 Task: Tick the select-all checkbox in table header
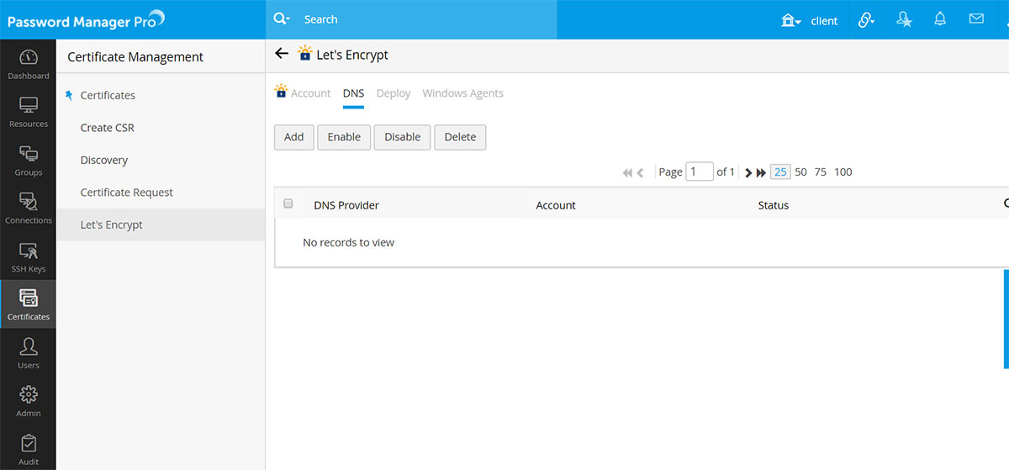(x=288, y=203)
